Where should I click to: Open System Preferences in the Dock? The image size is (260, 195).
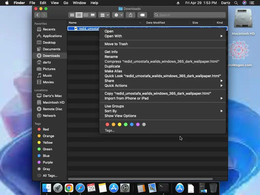pos(125,188)
